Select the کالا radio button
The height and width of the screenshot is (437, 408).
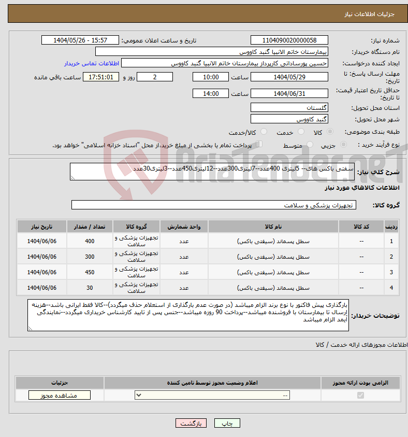[330, 132]
